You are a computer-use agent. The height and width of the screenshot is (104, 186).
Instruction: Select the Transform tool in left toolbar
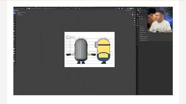point(15,26)
